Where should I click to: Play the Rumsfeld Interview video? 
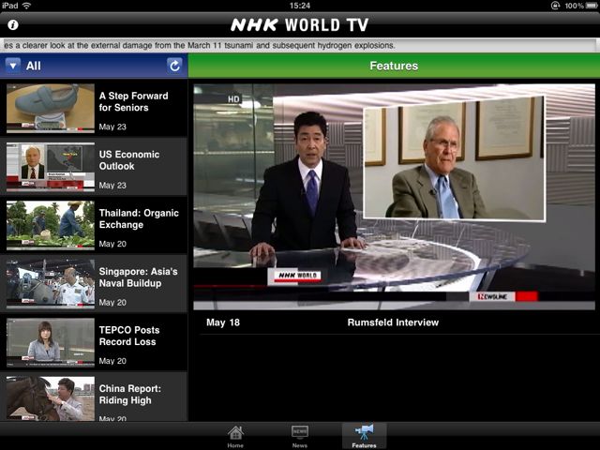[394, 197]
